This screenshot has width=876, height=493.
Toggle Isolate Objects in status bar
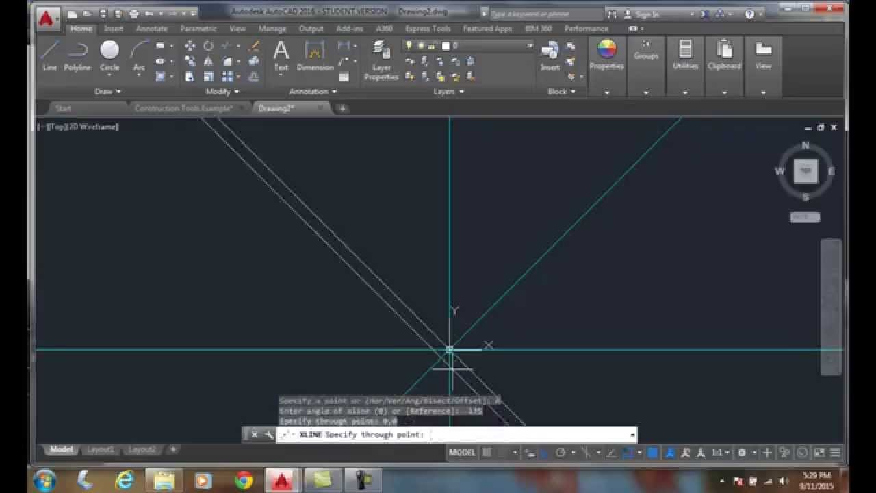pyautogui.click(x=784, y=453)
